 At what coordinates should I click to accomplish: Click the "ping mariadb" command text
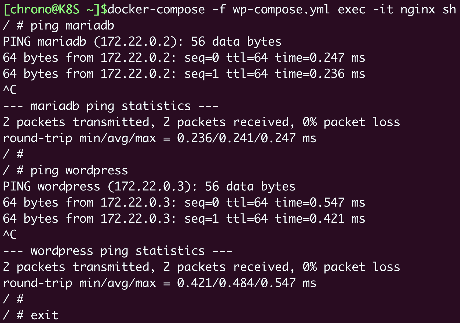coord(72,26)
